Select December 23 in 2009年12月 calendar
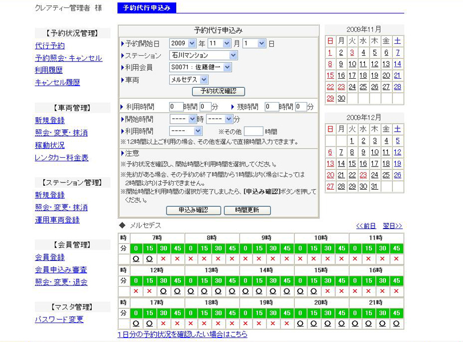This screenshot has height=342, width=463. [363, 176]
